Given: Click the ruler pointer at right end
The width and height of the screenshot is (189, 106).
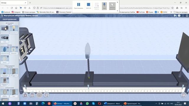Looking at the screenshot, I should click(183, 87).
